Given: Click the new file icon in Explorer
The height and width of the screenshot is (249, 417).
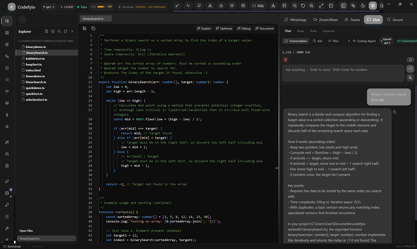Looking at the screenshot, I should pyautogui.click(x=46, y=31).
